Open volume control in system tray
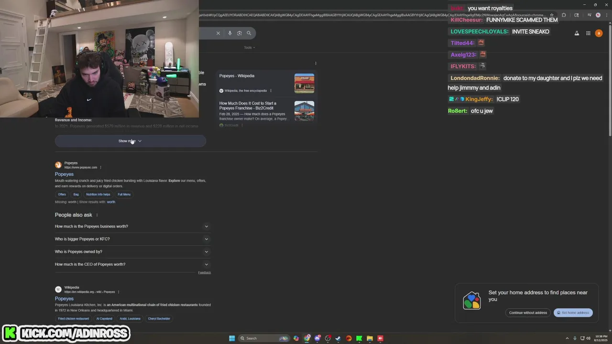612x344 pixels. (588, 338)
